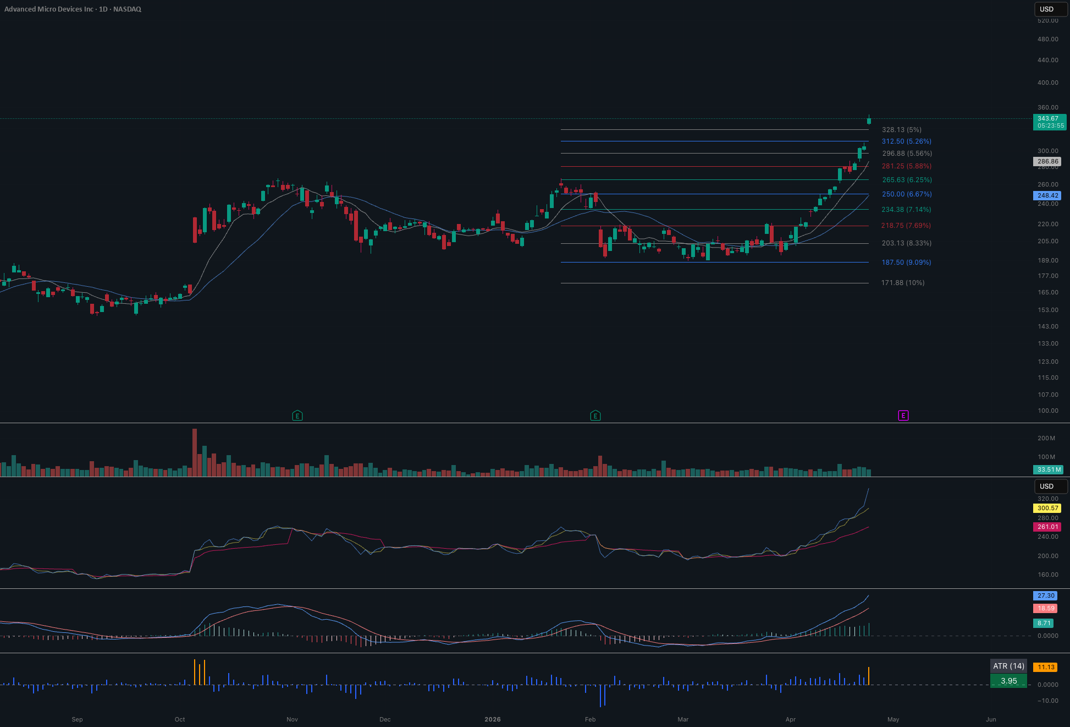Select the 296.88 (5.56%) level label

tap(907, 154)
